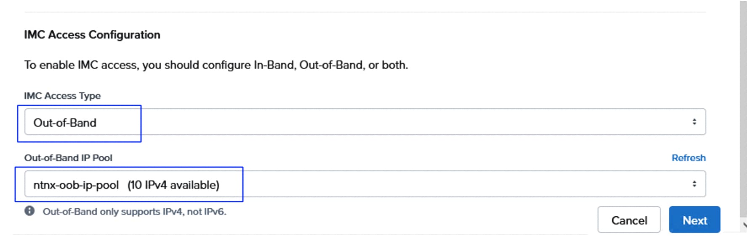Image resolution: width=751 pixels, height=236 pixels.
Task: Proceed with the Next button
Action: (694, 220)
